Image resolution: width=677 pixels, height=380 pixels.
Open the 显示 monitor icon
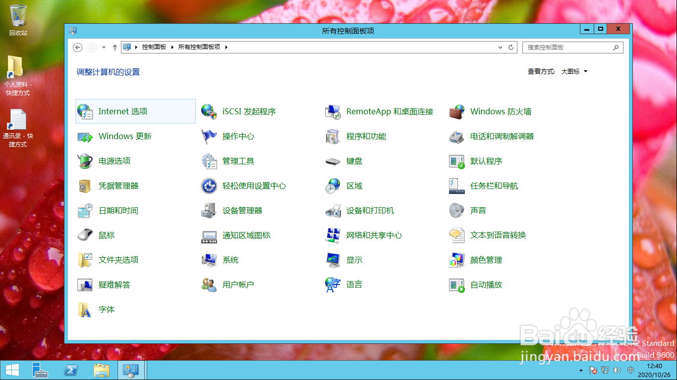333,260
